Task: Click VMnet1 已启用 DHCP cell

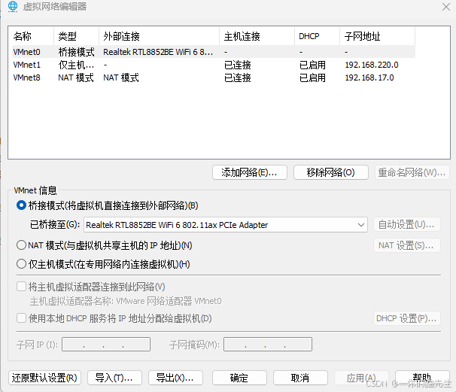Action: point(312,65)
